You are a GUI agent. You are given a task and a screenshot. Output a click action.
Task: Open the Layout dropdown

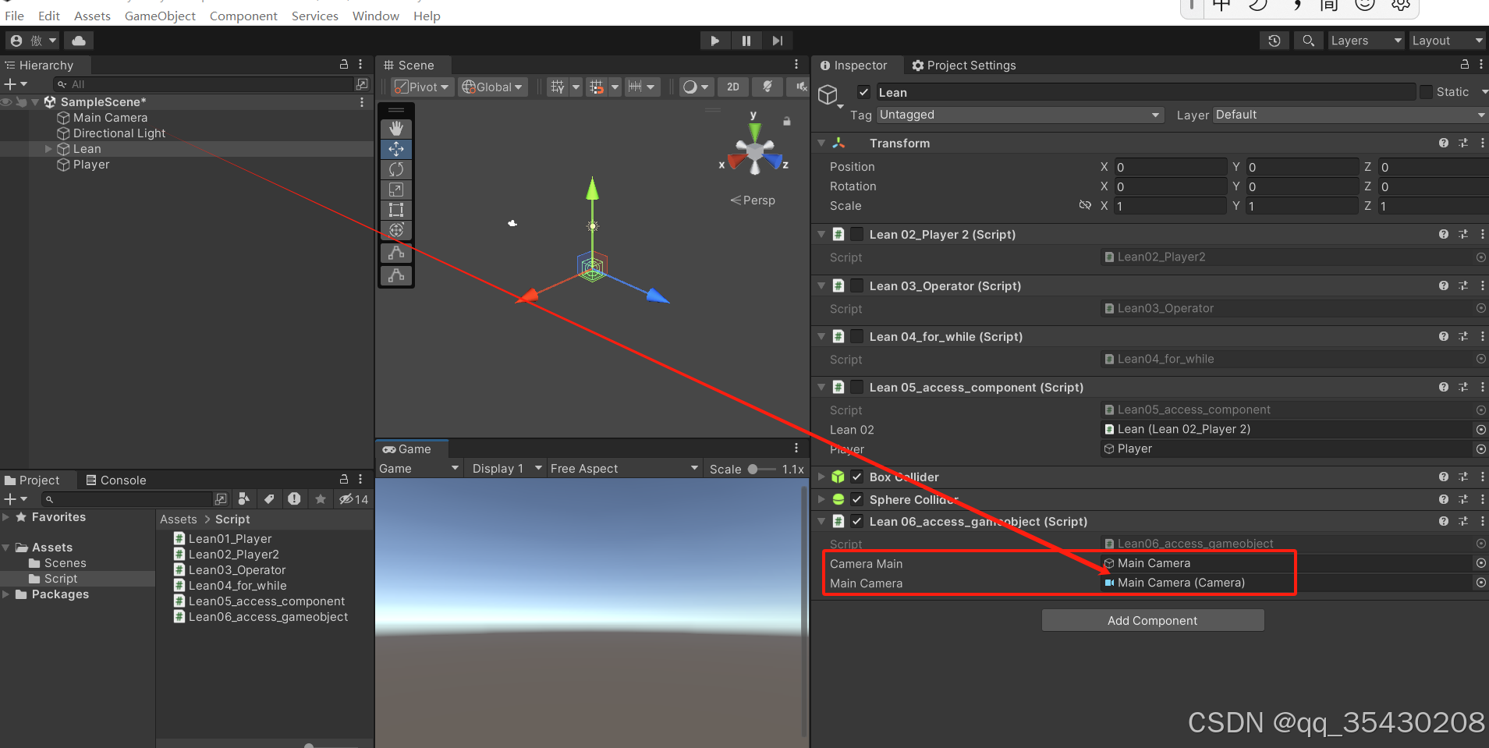[1447, 41]
